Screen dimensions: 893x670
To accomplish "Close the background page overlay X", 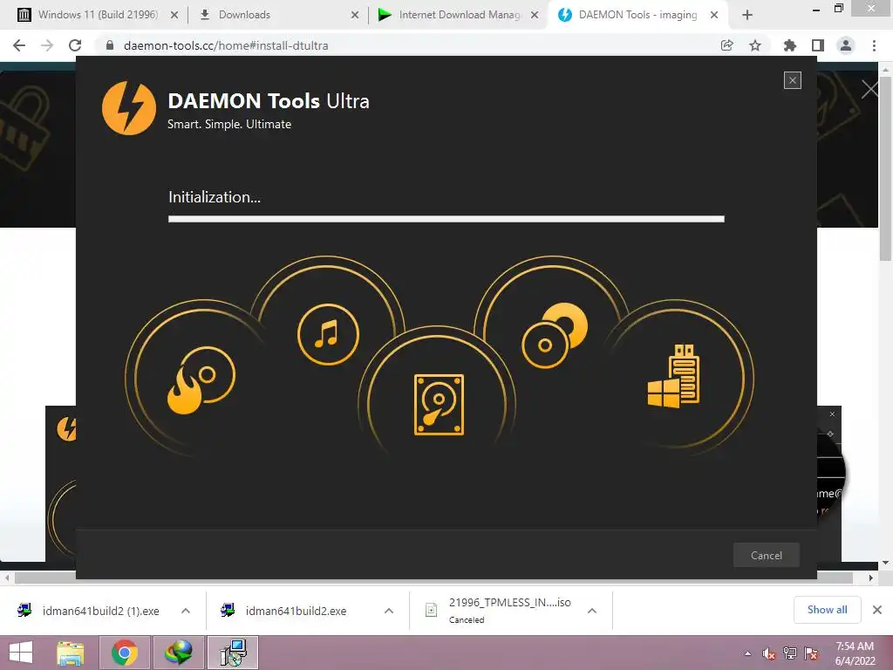I will pyautogui.click(x=869, y=90).
